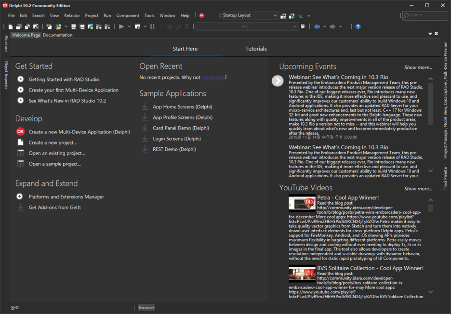451x314 pixels.
Task: Click the blue Help question mark icon
Action: click(358, 27)
